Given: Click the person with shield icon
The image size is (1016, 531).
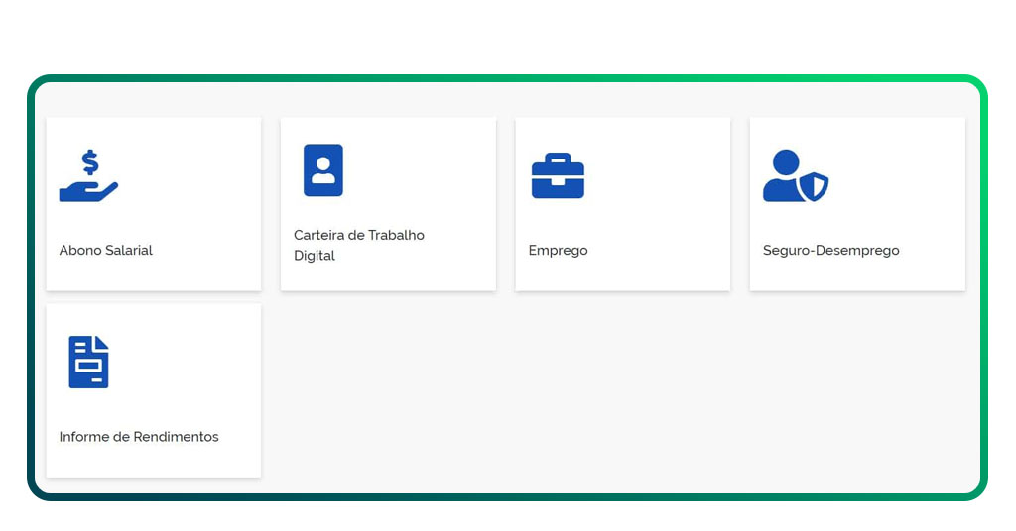Looking at the screenshot, I should coord(795,176).
